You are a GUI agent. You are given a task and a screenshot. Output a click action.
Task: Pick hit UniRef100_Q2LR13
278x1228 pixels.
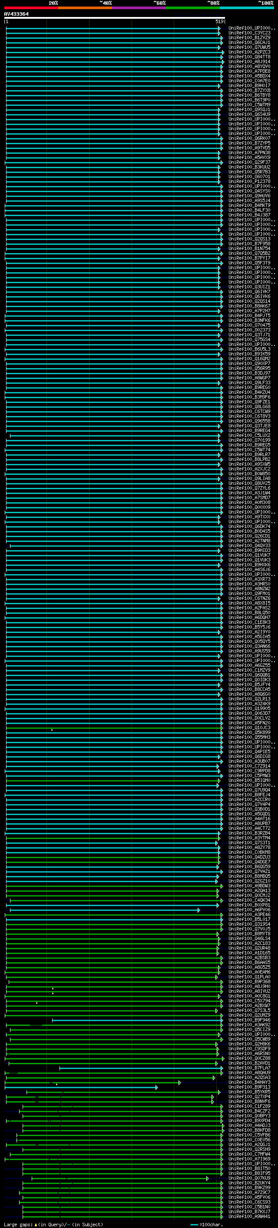click(249, 699)
